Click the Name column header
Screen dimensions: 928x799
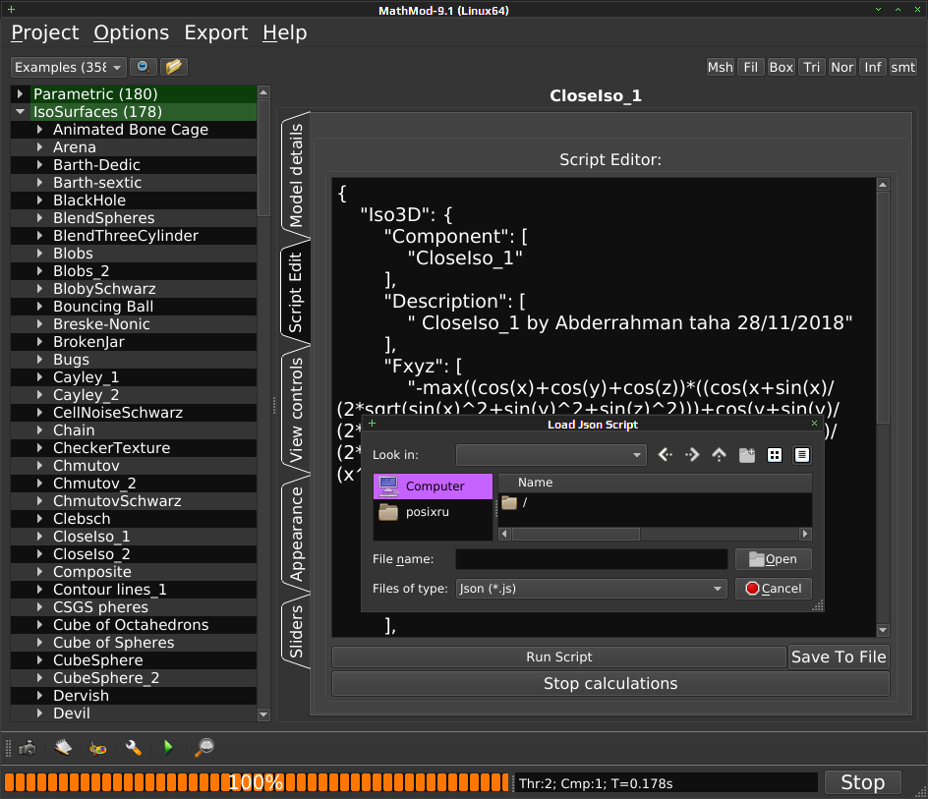(x=655, y=483)
